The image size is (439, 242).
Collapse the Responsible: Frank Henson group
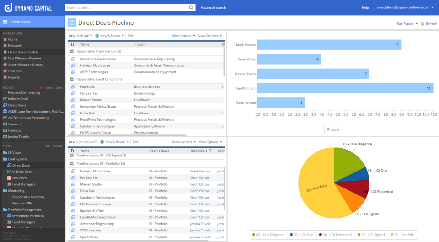click(72, 52)
